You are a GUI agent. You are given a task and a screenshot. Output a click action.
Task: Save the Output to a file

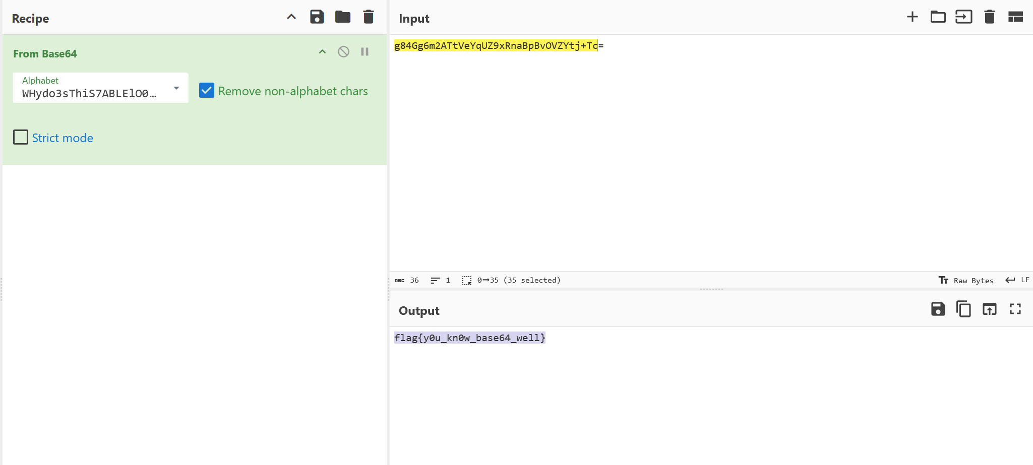pyautogui.click(x=937, y=309)
